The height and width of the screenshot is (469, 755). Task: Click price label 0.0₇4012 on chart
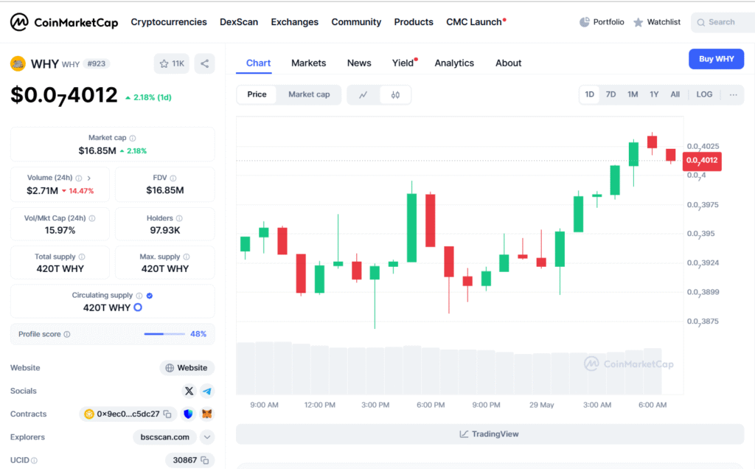[x=702, y=161]
